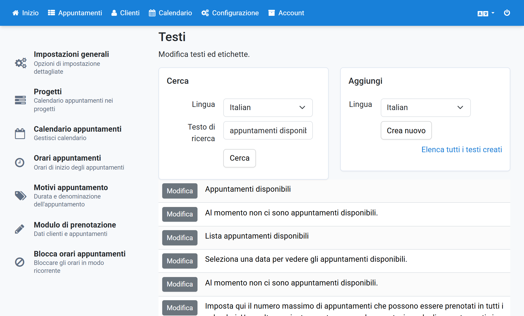Click the Crea nuovo button
This screenshot has height=316, width=524.
pos(406,130)
